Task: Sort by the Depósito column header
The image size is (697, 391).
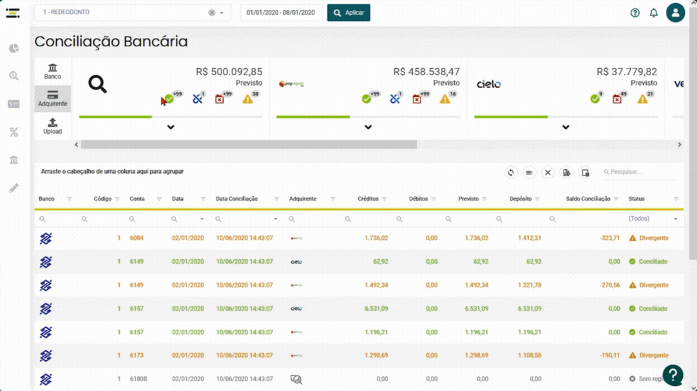Action: point(520,199)
